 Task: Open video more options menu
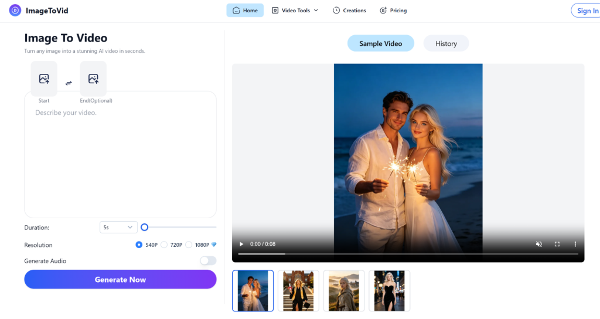tap(575, 244)
